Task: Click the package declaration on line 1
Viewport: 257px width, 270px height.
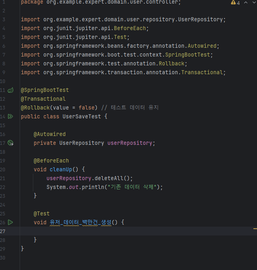Action: pyautogui.click(x=101, y=2)
